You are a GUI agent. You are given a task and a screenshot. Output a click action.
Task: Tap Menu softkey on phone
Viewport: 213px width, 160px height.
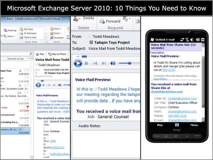pyautogui.click(x=194, y=125)
